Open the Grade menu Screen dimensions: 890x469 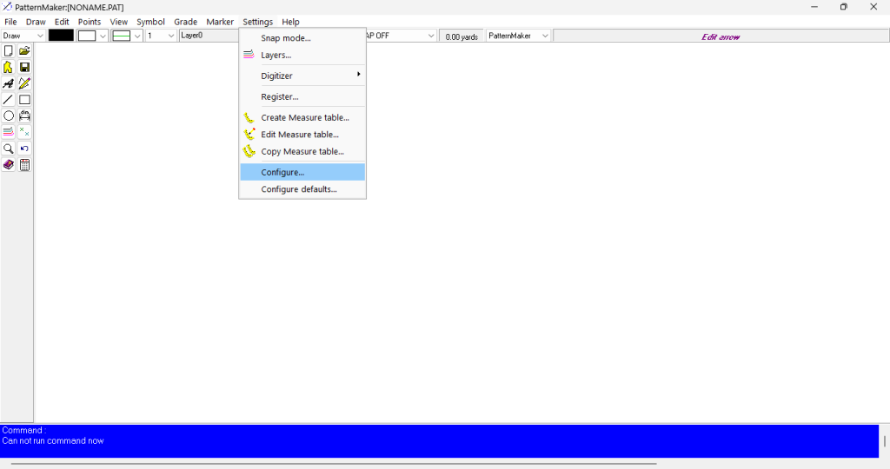186,22
